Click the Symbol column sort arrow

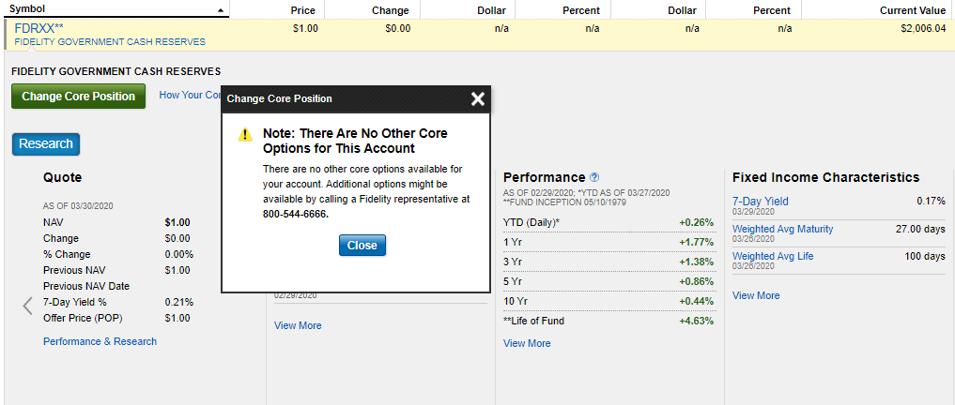(221, 10)
